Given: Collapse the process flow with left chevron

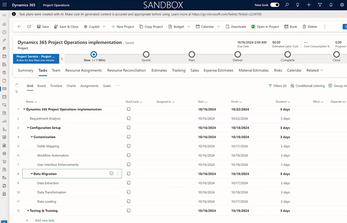Looking at the screenshot, I should (62, 59).
